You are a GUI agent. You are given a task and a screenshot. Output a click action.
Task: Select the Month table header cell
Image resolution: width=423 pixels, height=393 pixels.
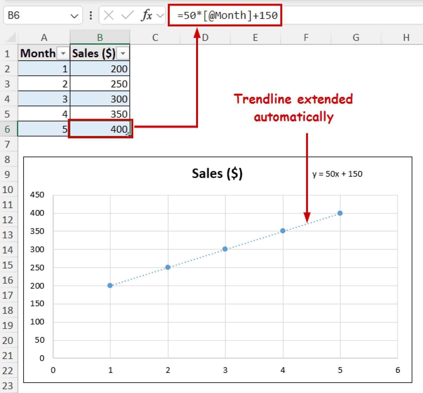(x=38, y=53)
